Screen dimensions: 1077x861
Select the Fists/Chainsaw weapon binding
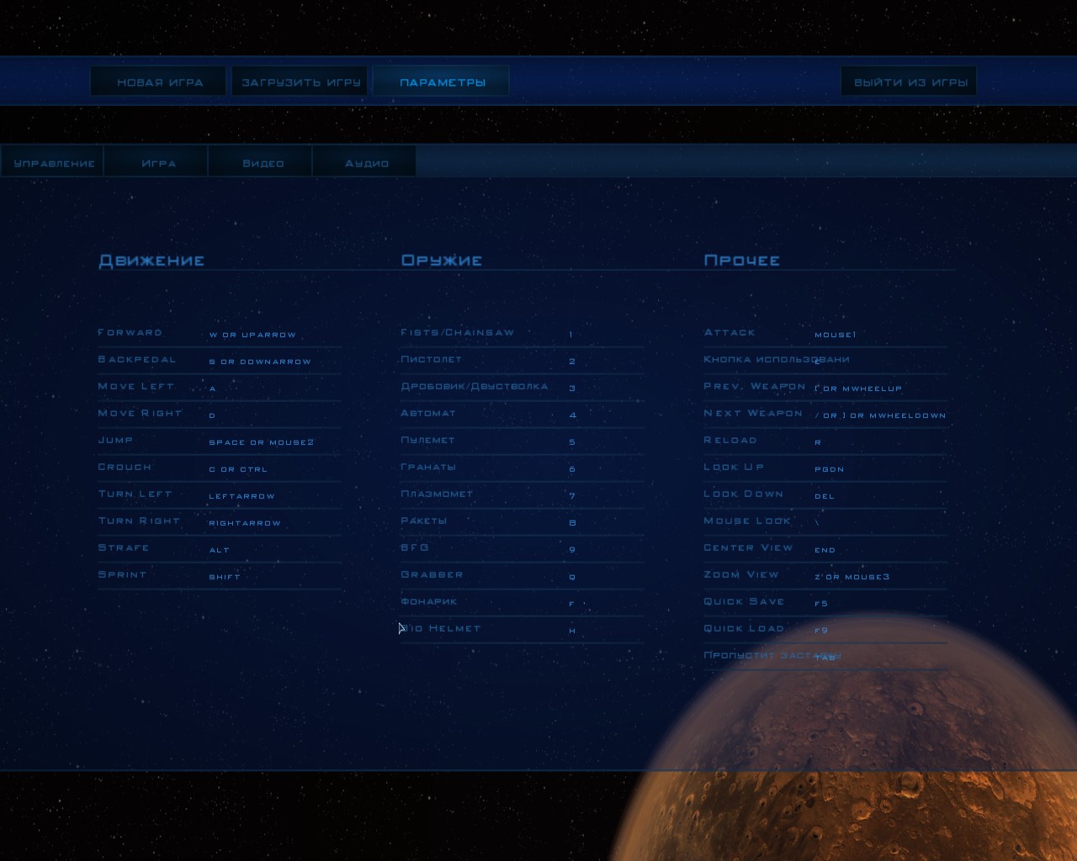click(x=523, y=334)
